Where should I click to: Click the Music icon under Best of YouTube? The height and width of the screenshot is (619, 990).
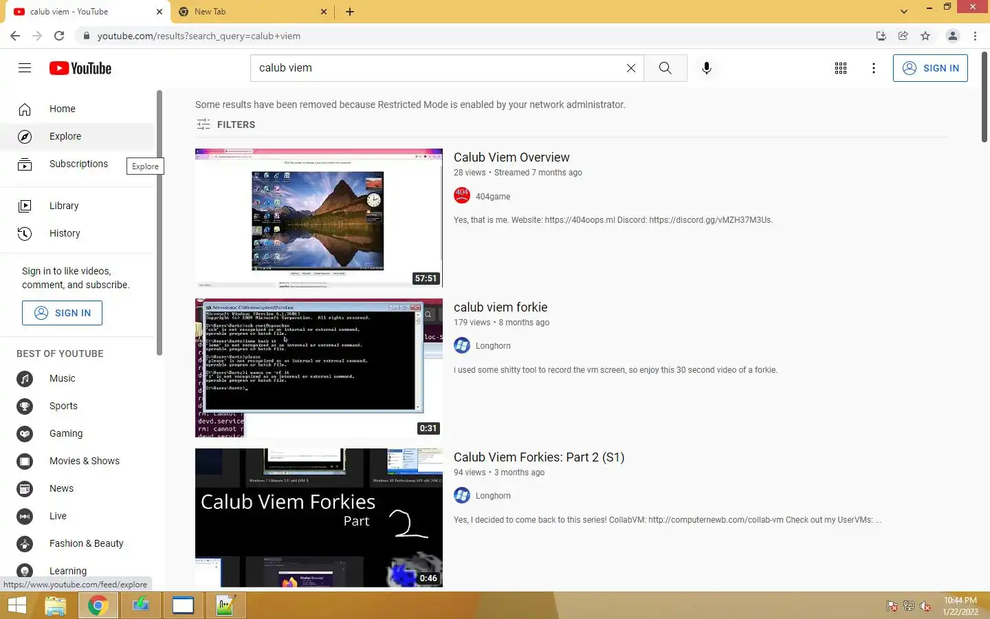25,378
